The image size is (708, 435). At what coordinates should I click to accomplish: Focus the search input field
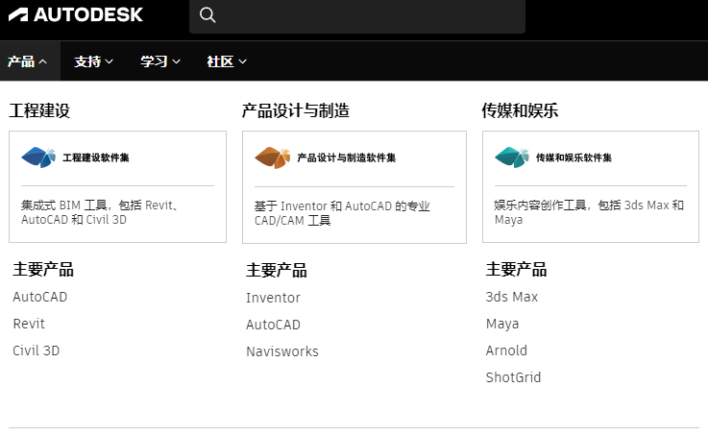pyautogui.click(x=357, y=16)
